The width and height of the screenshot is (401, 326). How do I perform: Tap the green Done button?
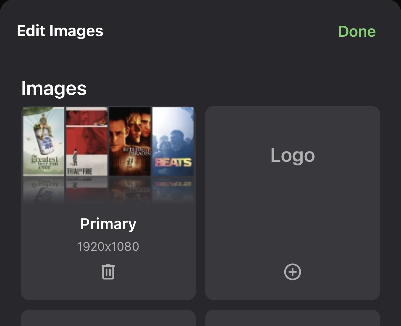[357, 32]
